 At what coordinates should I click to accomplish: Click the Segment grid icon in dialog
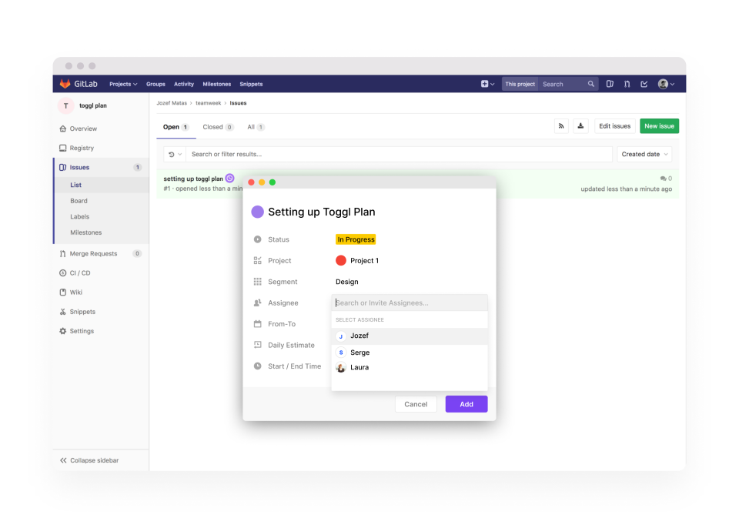[257, 282]
